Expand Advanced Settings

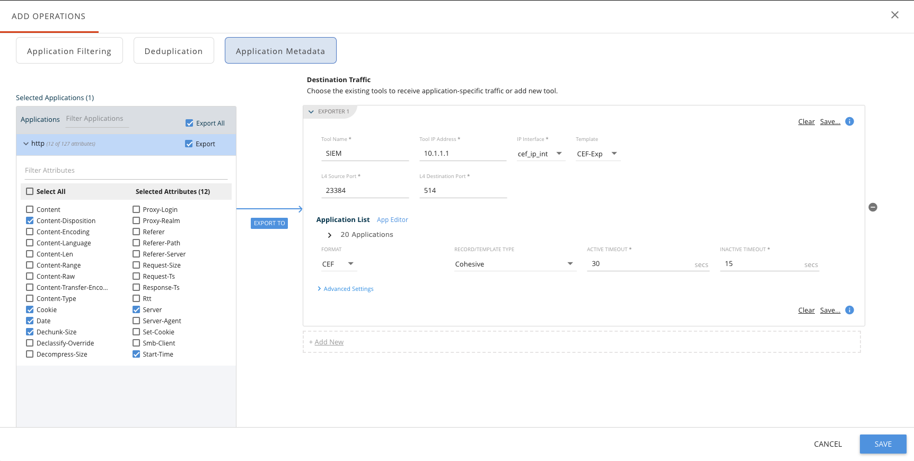coord(345,289)
